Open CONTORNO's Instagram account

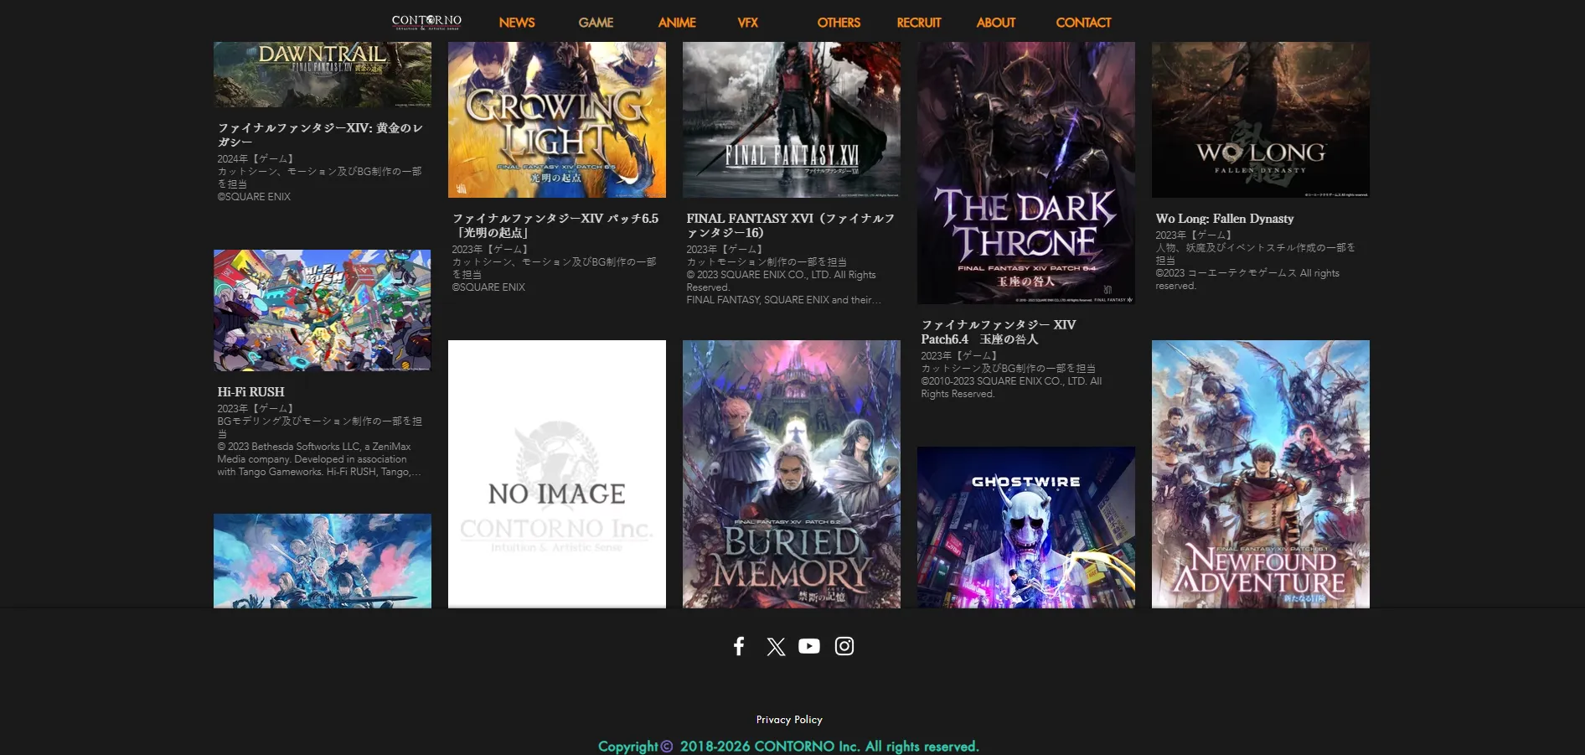(x=844, y=646)
